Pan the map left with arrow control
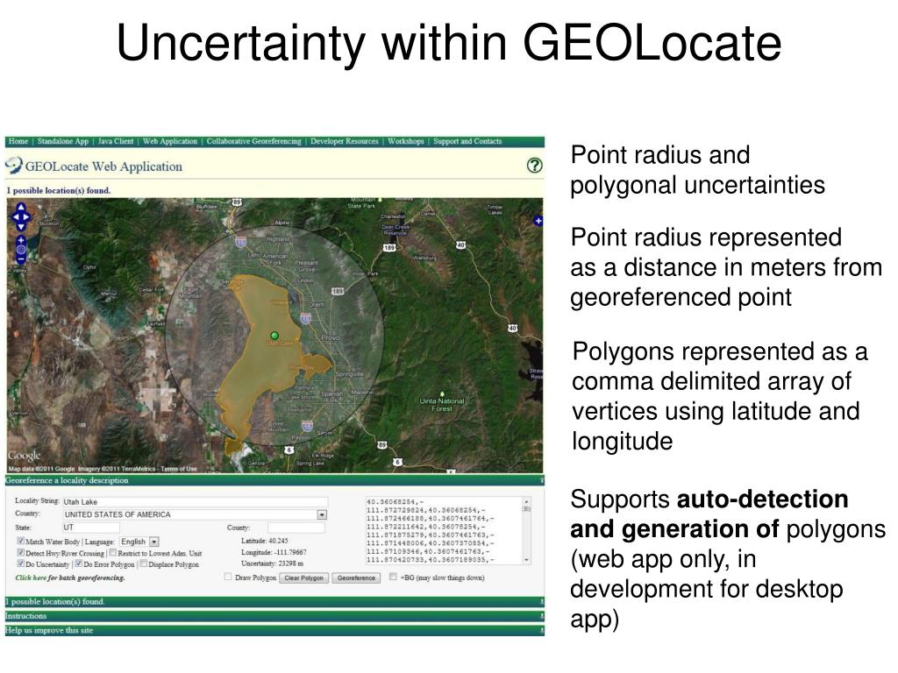Image resolution: width=898 pixels, height=673 pixels. click(15, 217)
